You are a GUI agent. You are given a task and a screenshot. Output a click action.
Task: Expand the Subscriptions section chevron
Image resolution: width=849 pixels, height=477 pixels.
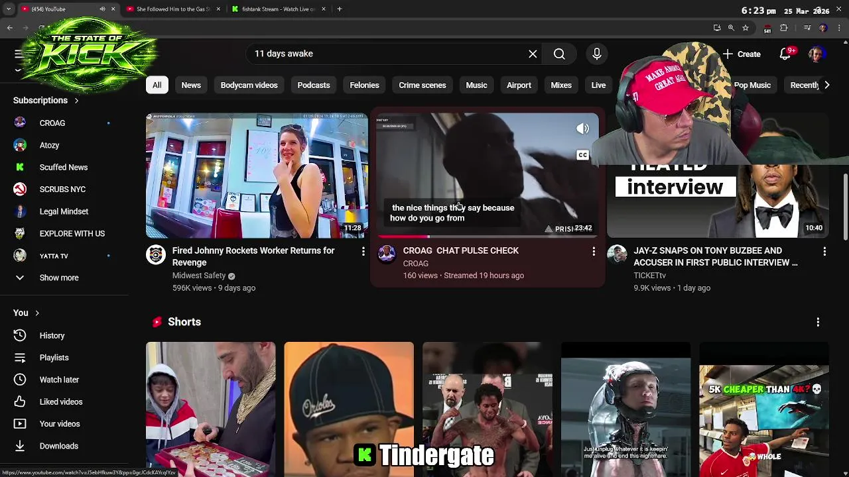pyautogui.click(x=76, y=101)
